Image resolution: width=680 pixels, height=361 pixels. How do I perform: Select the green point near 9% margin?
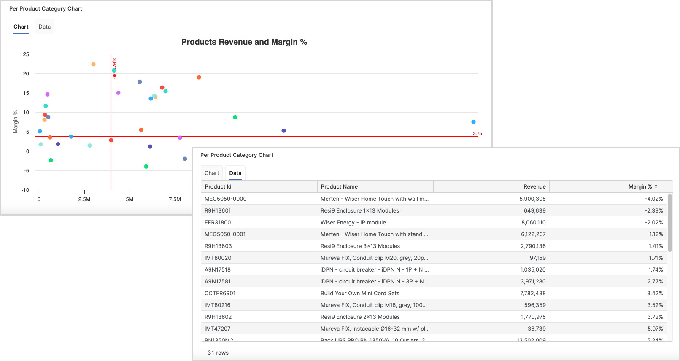[235, 117]
